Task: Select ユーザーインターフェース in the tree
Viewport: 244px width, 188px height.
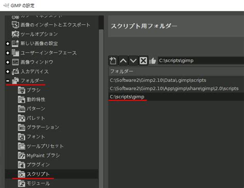Action: coord(48,53)
